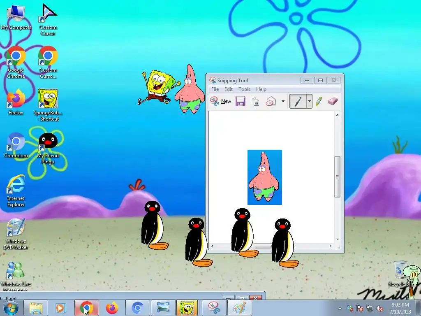
Task: Expand the Send Snip dropdown arrow
Action: pos(283,101)
